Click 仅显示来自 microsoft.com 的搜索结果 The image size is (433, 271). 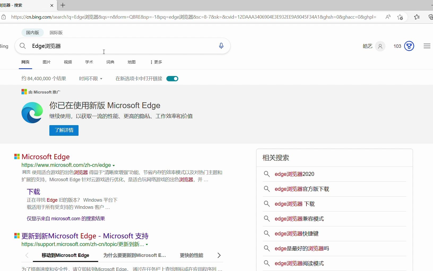point(66,218)
